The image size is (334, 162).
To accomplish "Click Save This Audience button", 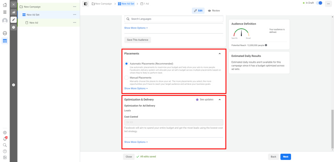I will 138,40.
